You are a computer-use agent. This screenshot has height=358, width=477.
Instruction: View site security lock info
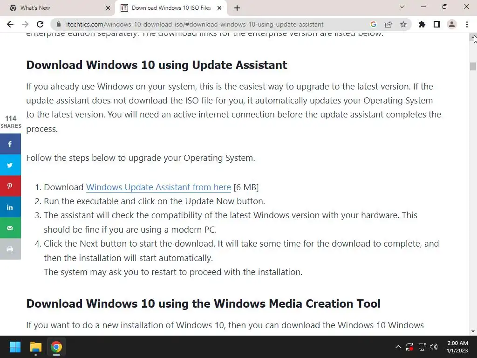[59, 24]
